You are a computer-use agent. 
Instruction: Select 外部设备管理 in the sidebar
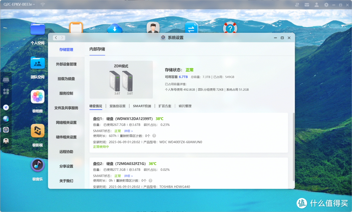pos(66,64)
